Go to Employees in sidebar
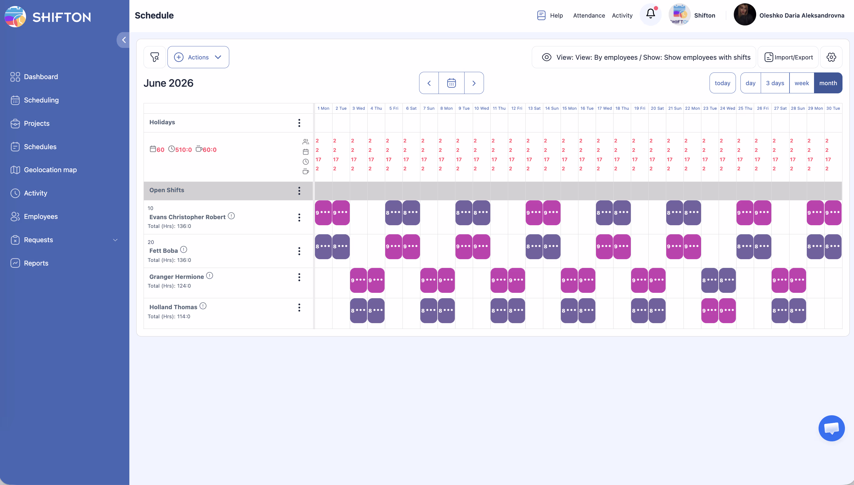Image resolution: width=854 pixels, height=485 pixels. [x=41, y=216]
